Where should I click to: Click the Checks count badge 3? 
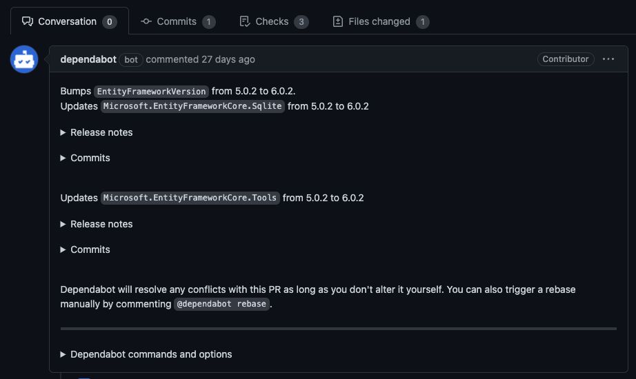tap(301, 22)
